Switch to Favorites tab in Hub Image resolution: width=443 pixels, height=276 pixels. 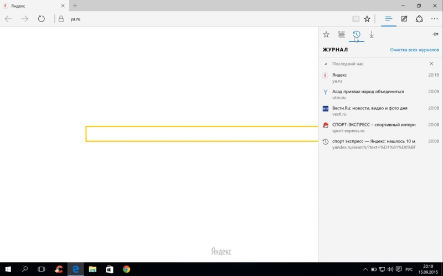(x=326, y=34)
